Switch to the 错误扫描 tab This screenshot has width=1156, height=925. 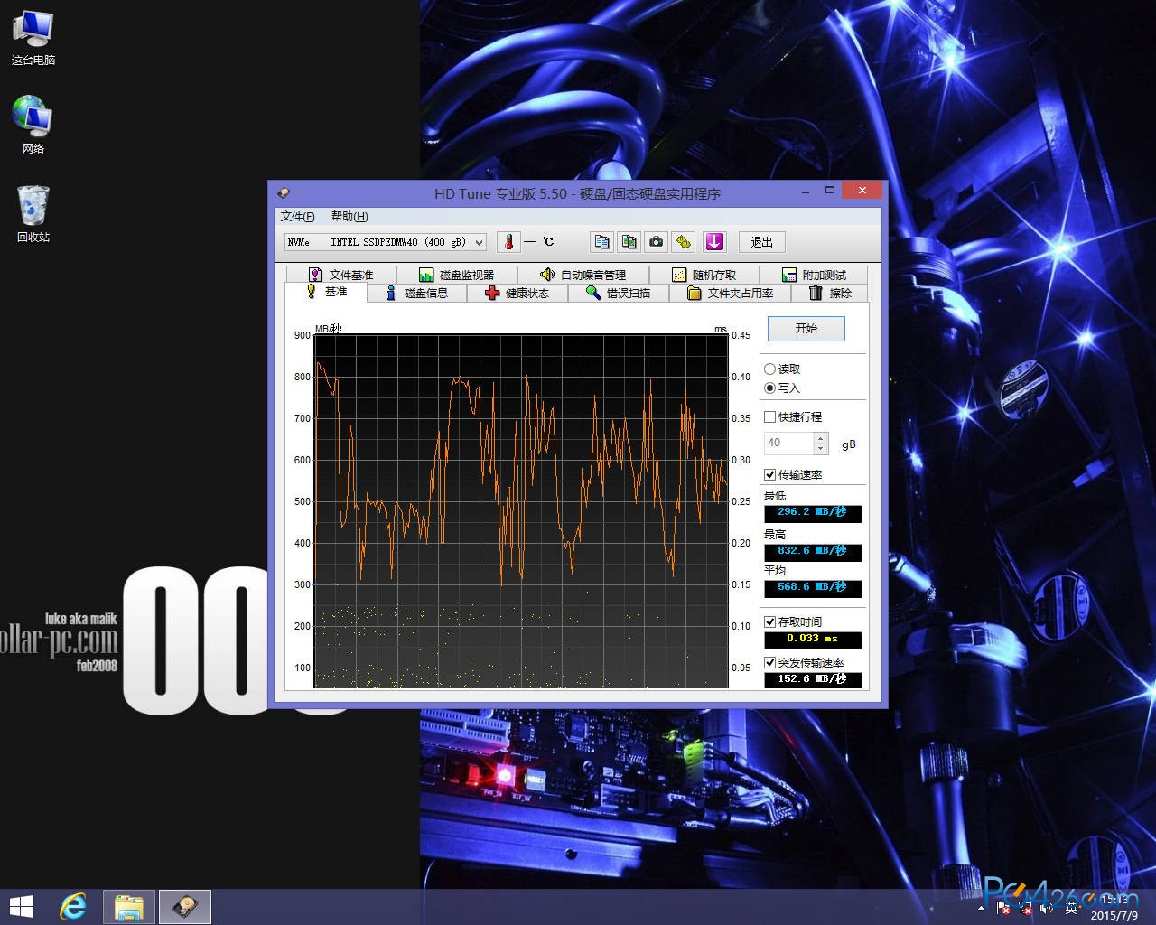click(618, 293)
